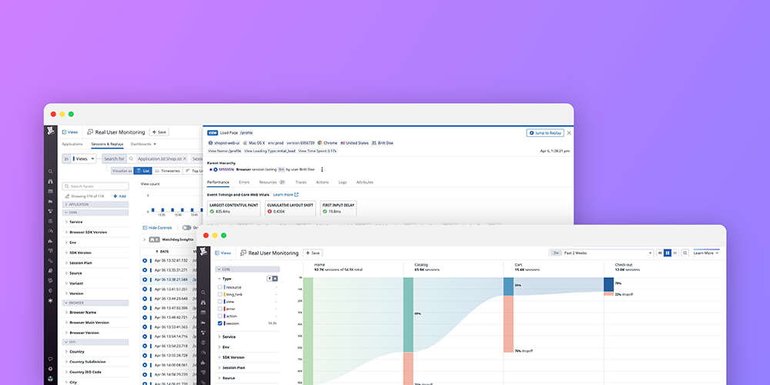770x385 pixels.
Task: Open the Logs tab in side panel
Action: 343,182
